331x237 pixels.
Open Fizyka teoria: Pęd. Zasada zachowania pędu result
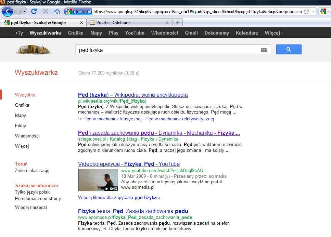133,211
